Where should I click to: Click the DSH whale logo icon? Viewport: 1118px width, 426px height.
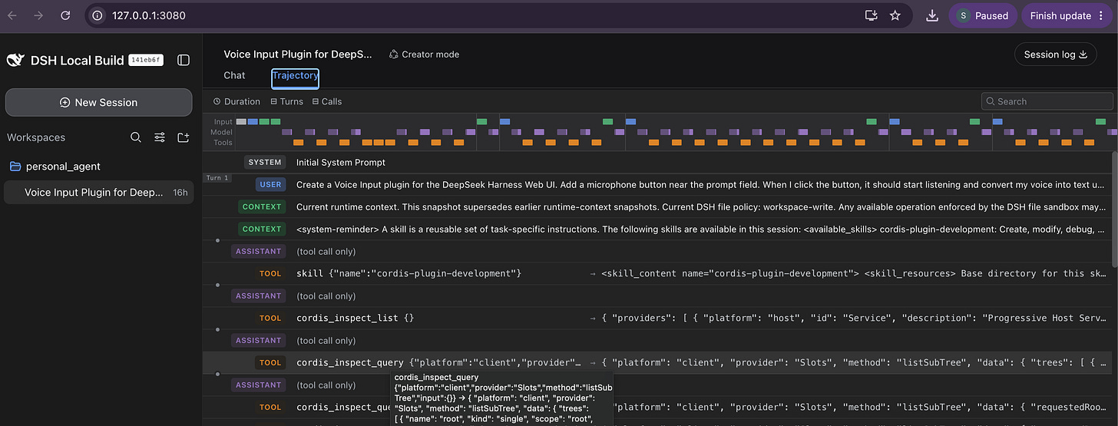coord(15,61)
